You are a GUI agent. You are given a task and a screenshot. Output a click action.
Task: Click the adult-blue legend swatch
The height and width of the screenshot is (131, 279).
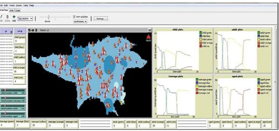[259, 36]
